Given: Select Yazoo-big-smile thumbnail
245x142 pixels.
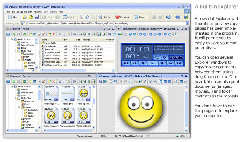Looking at the screenshot, I should tap(83, 95).
